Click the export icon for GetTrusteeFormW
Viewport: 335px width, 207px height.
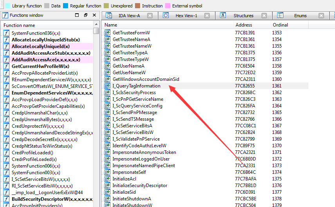pos(107,33)
